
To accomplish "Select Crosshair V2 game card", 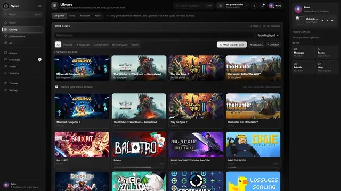I will pos(196,181).
